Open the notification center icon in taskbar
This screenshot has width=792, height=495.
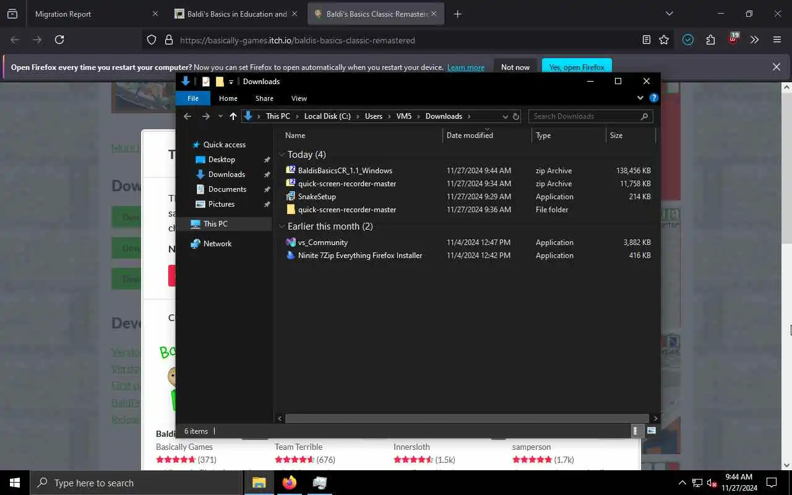tap(772, 483)
